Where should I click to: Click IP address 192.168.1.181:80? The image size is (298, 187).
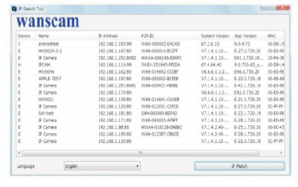click(x=115, y=113)
